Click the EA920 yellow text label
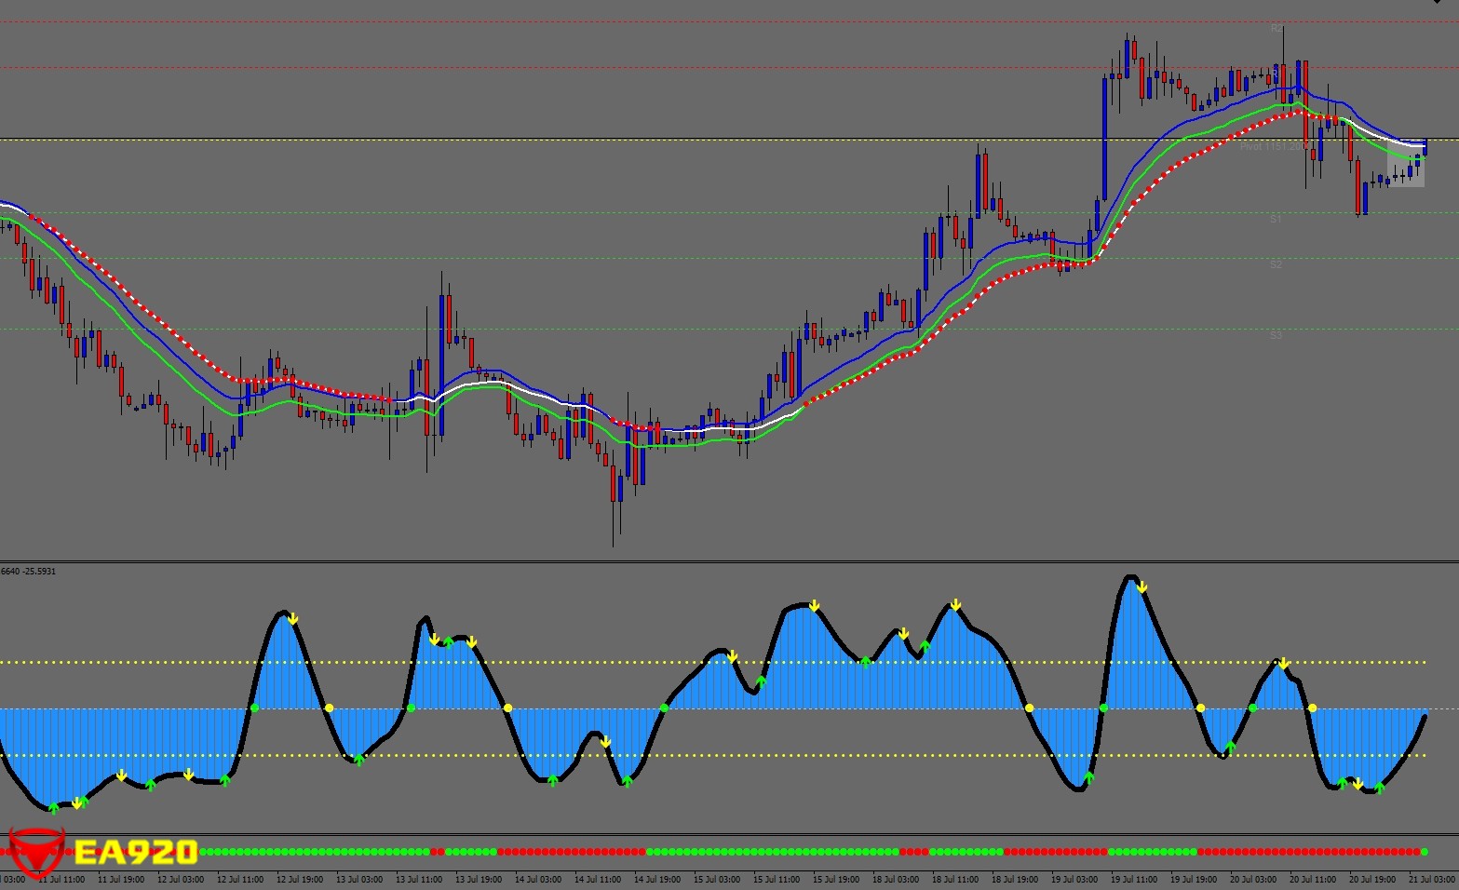Screen dimensions: 1459x890 coord(135,852)
